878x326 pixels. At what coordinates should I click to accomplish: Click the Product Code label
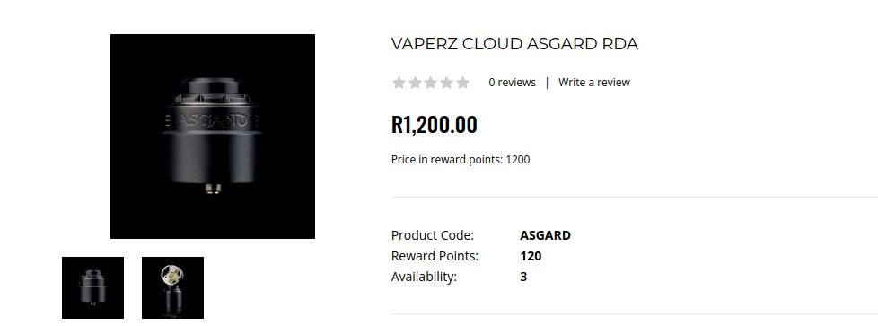click(x=433, y=235)
